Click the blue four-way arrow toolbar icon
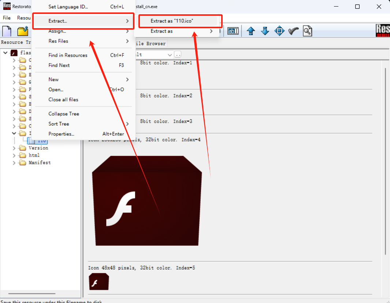 click(x=279, y=31)
